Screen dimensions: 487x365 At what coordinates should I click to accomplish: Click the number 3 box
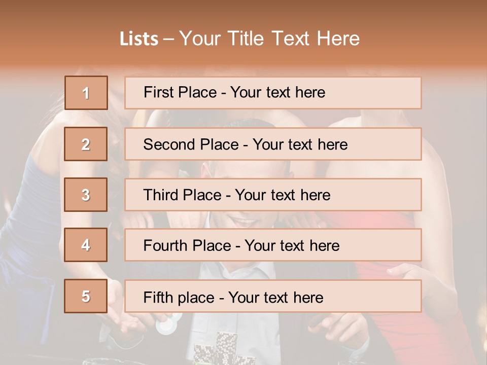tap(86, 195)
